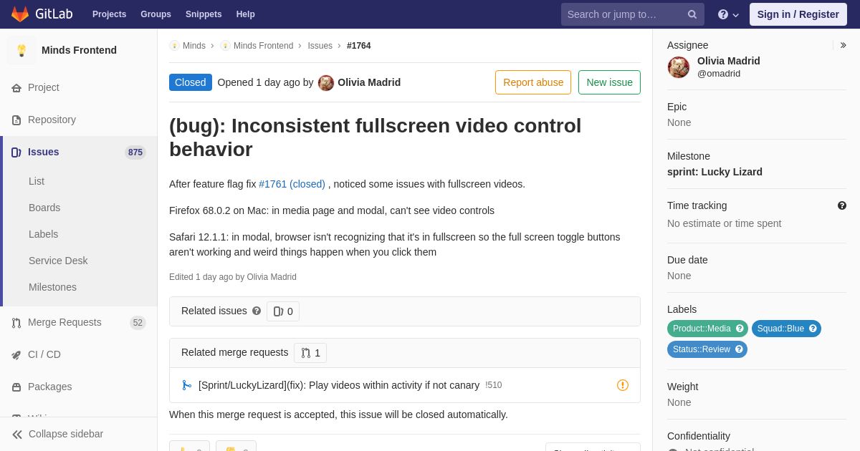Click the Minds Frontend breadcrumb icon

225,46
